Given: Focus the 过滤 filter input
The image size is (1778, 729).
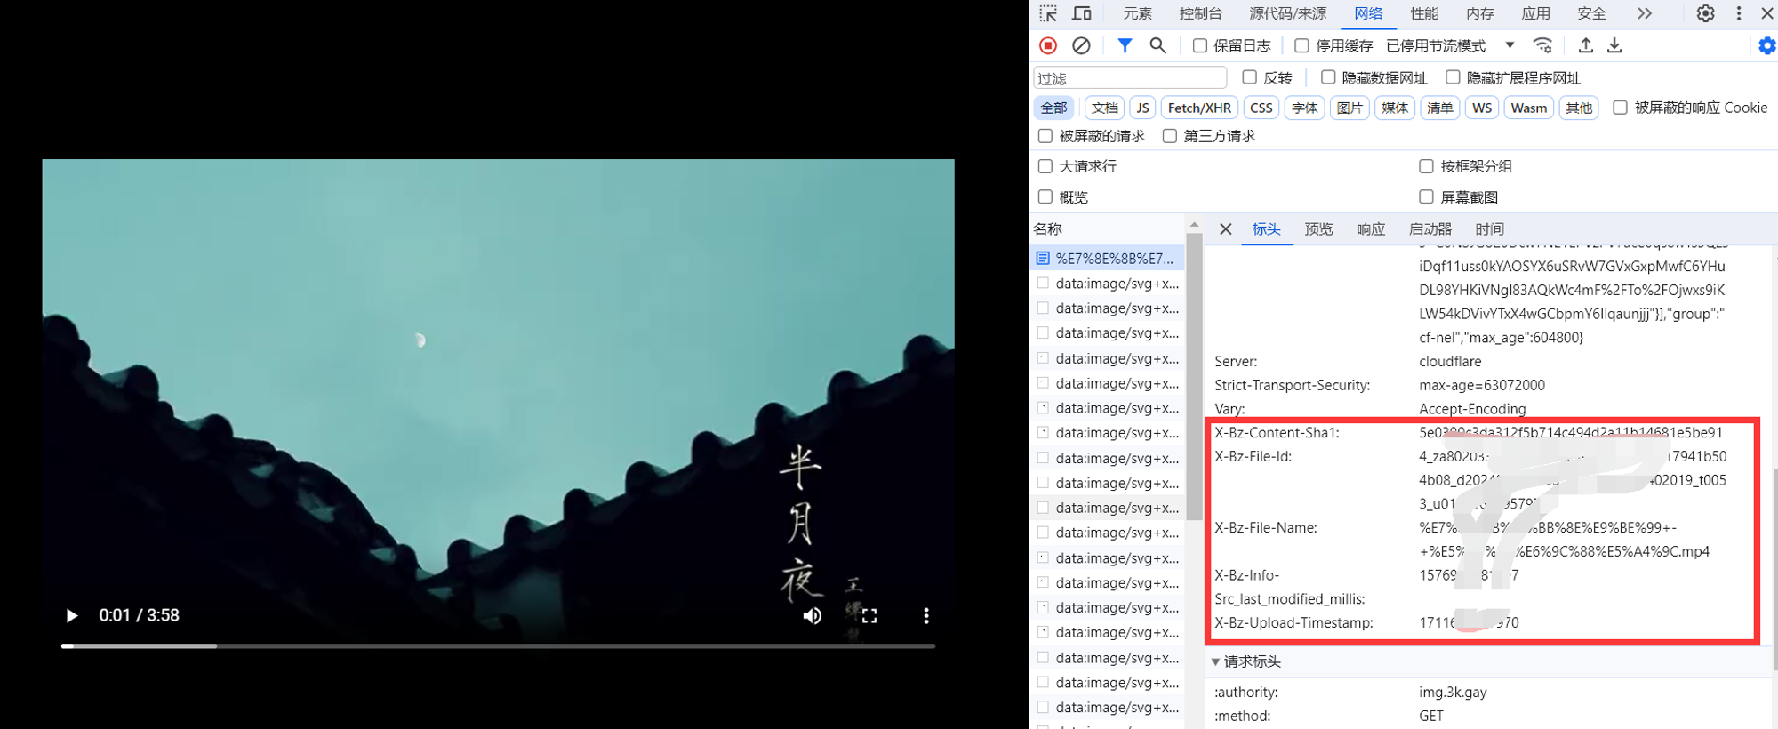Looking at the screenshot, I should point(1130,78).
